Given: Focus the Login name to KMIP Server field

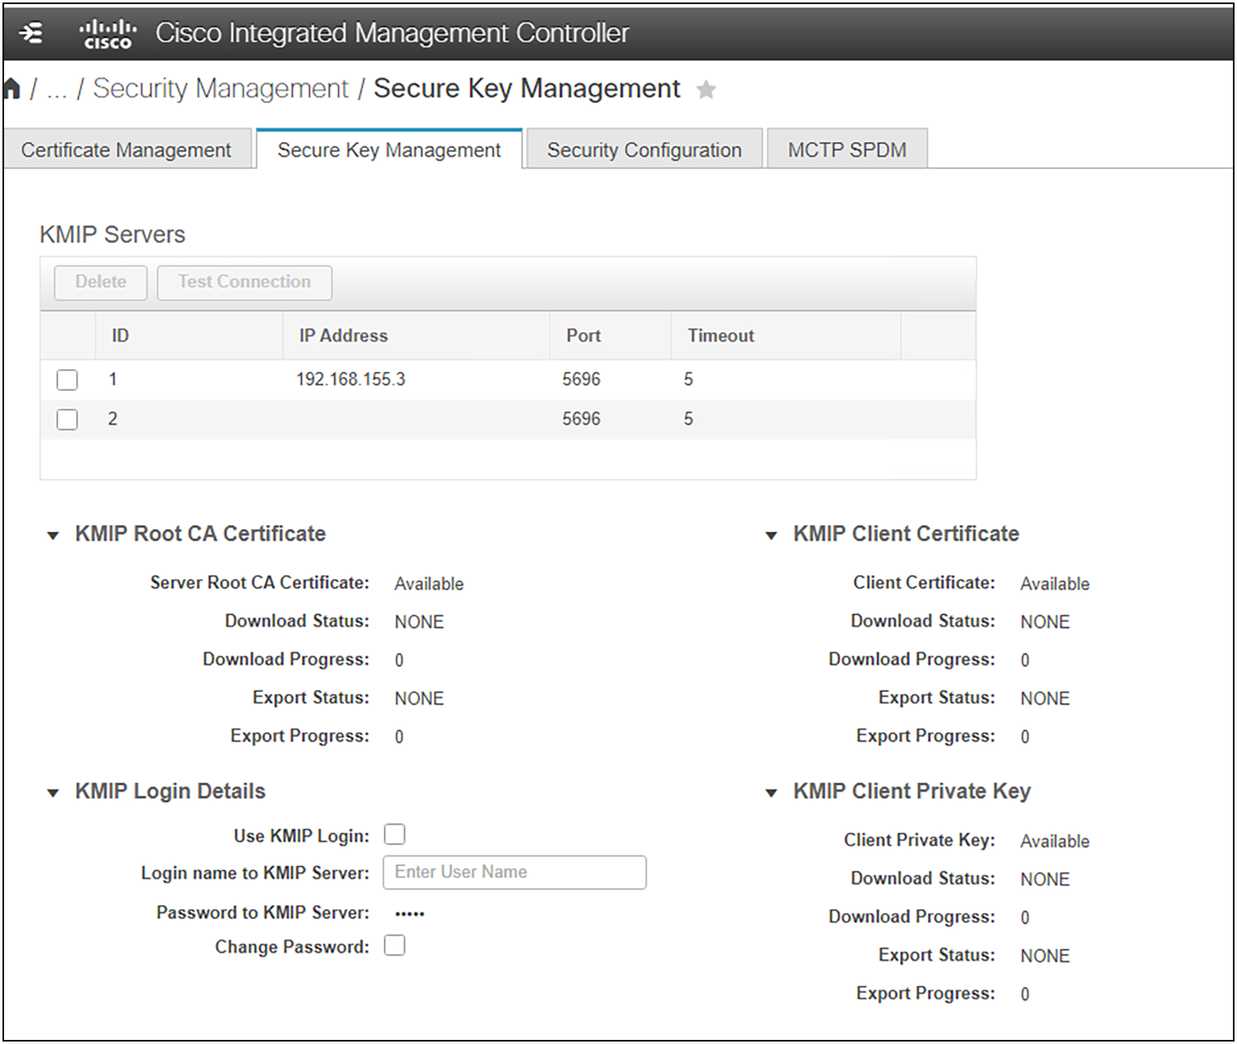Looking at the screenshot, I should [515, 872].
